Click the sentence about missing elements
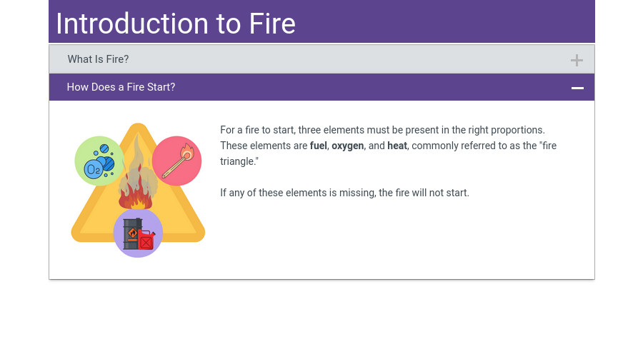Viewport: 643px width, 349px height. point(344,193)
